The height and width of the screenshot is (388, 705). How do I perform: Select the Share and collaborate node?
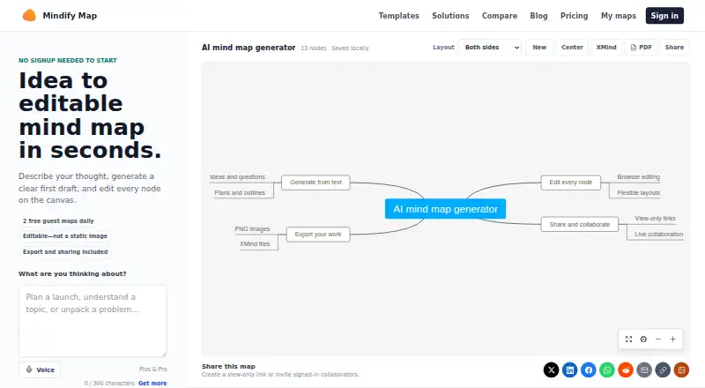[x=580, y=224]
